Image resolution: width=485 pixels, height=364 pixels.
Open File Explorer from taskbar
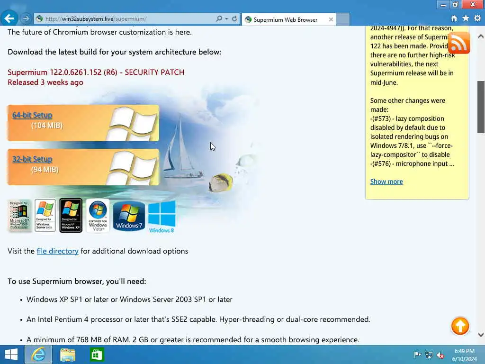[x=67, y=355]
